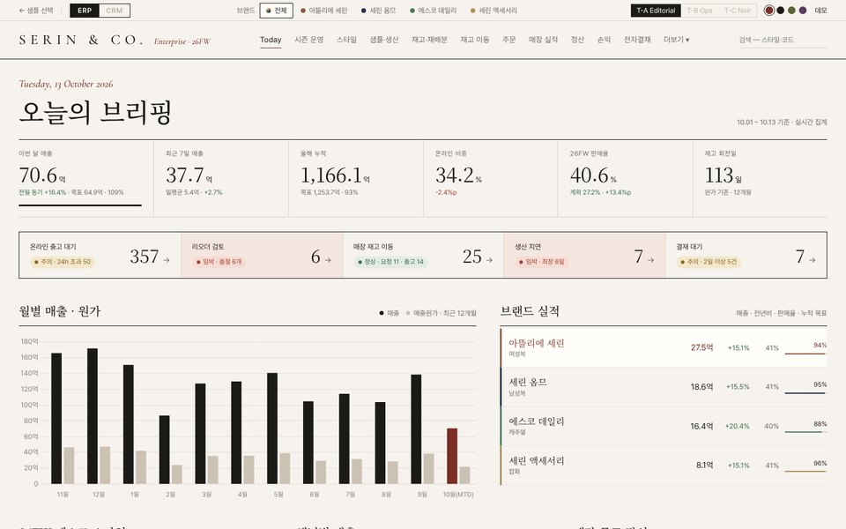846x529 pixels.
Task: Select 26FW 판매율 KPI card
Action: coord(626,179)
